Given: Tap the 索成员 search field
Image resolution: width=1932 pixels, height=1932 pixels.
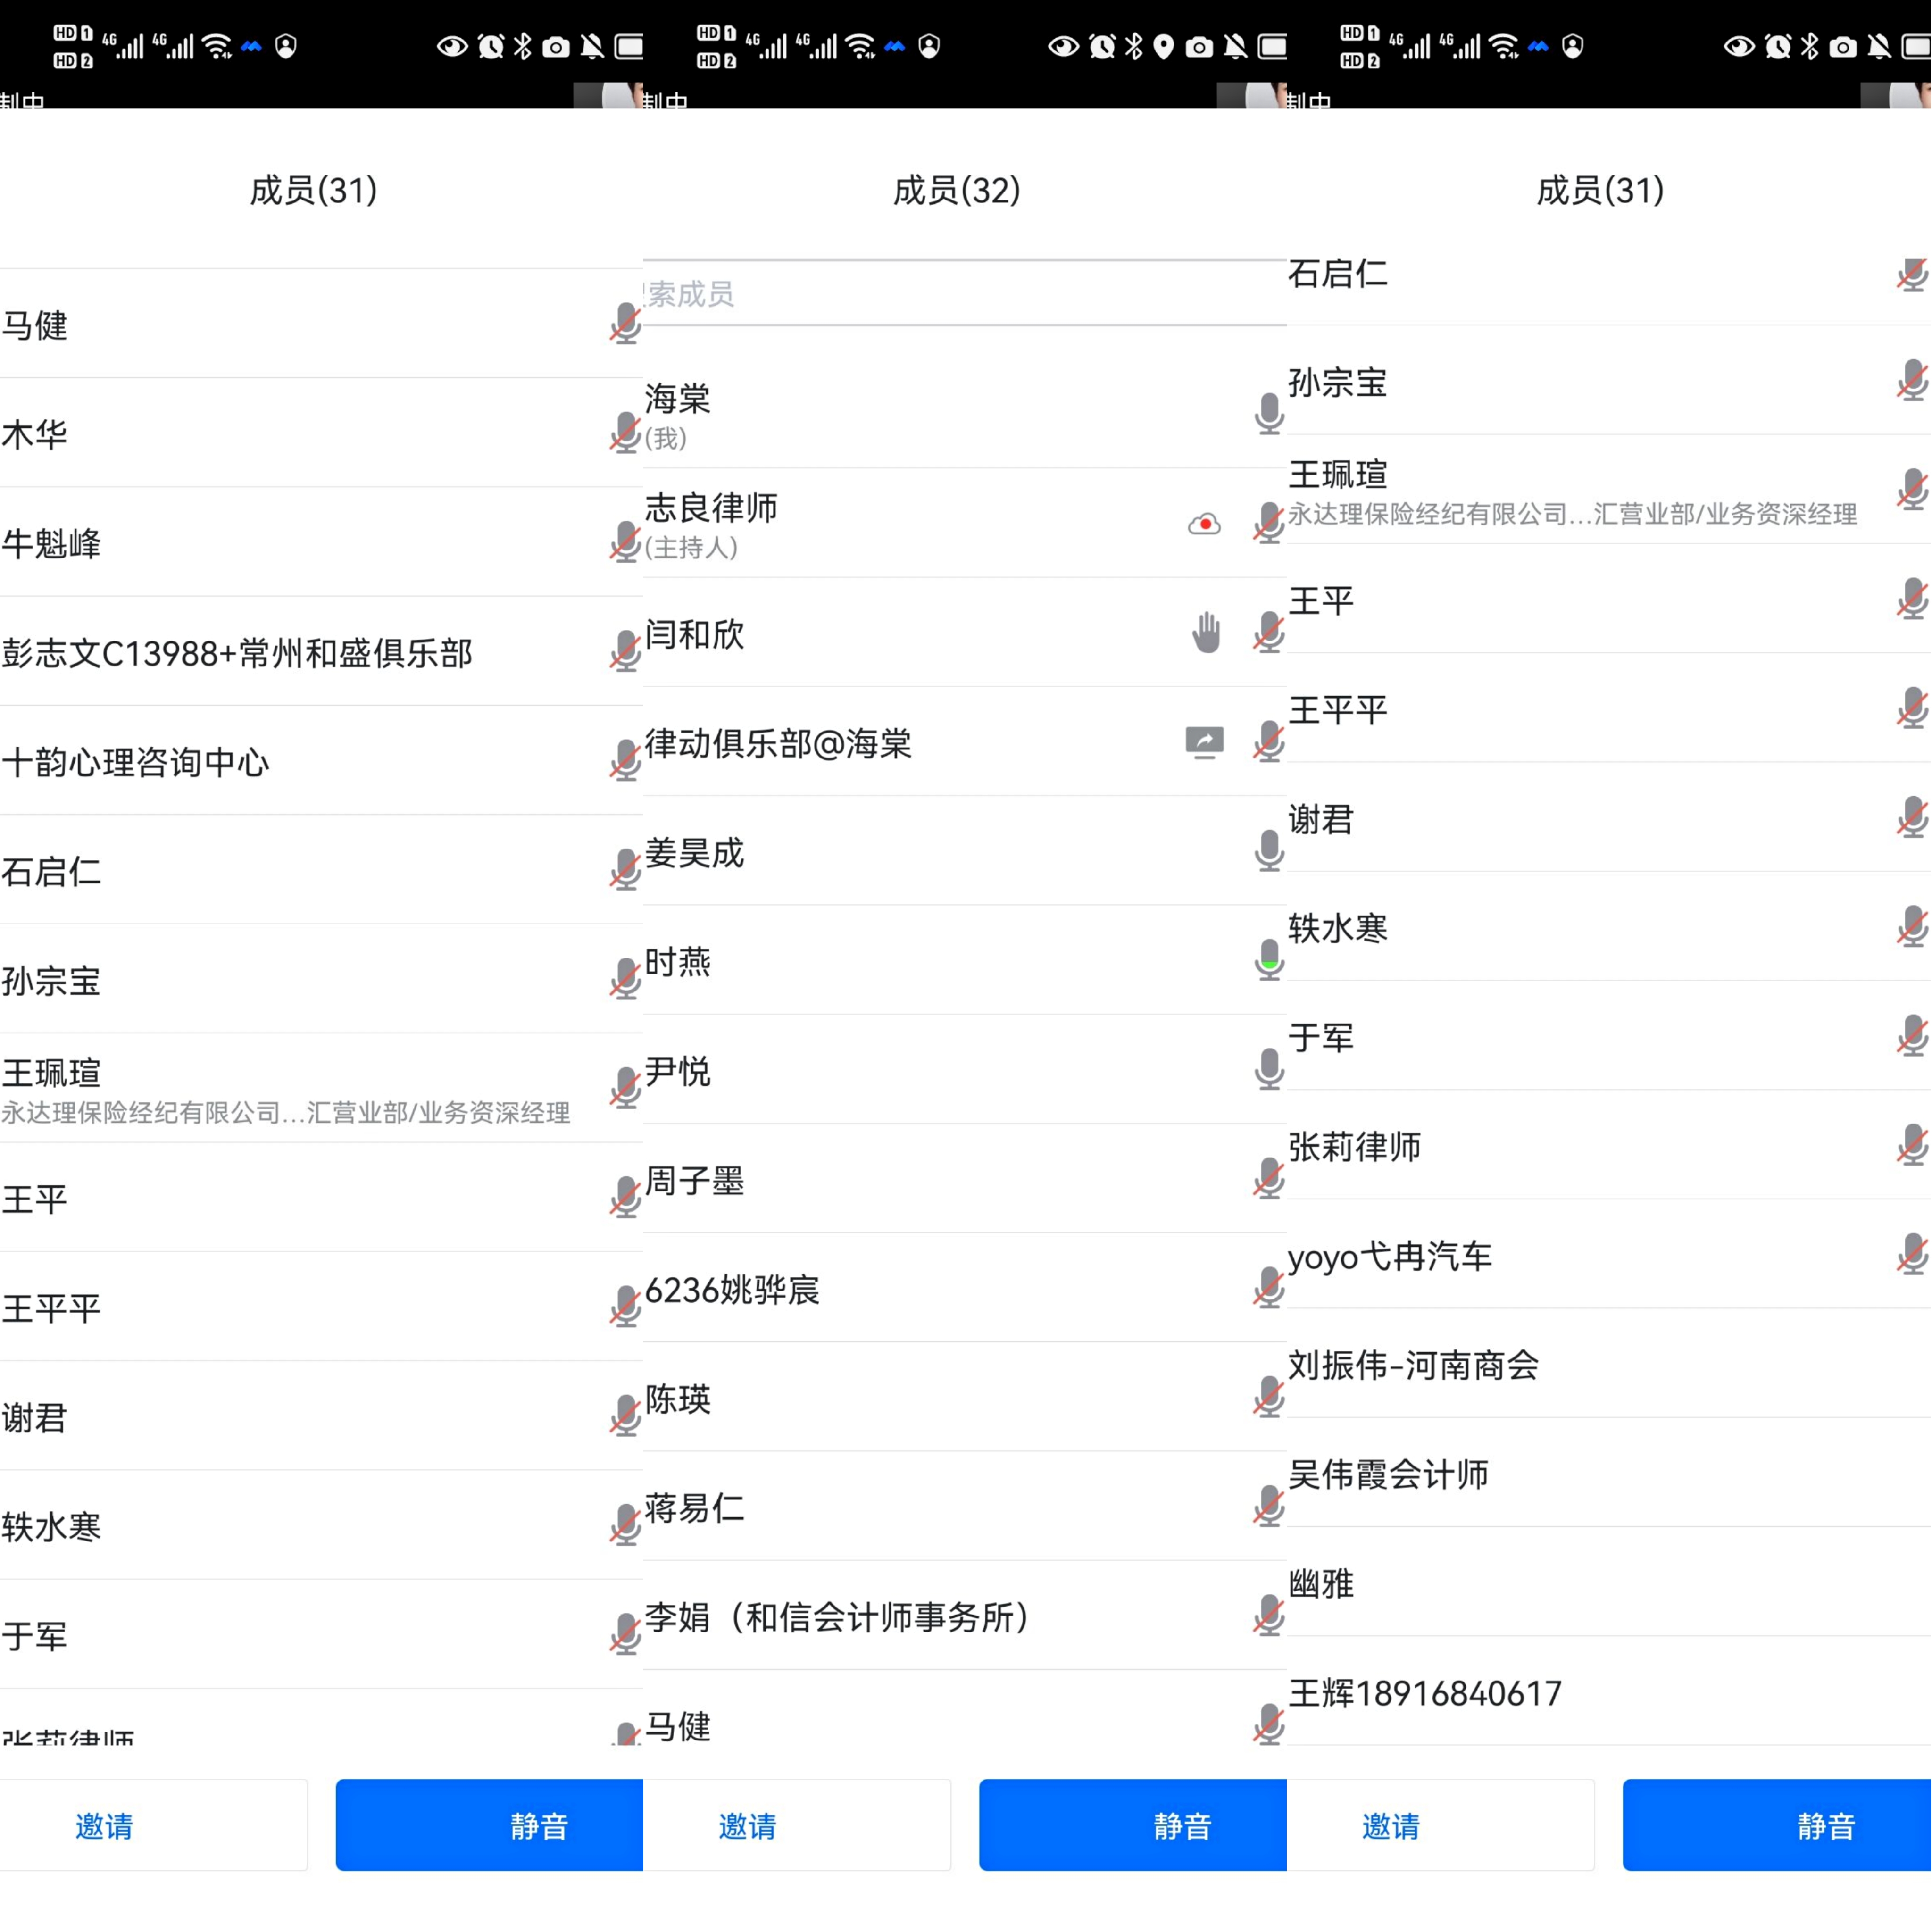Looking at the screenshot, I should tap(965, 293).
